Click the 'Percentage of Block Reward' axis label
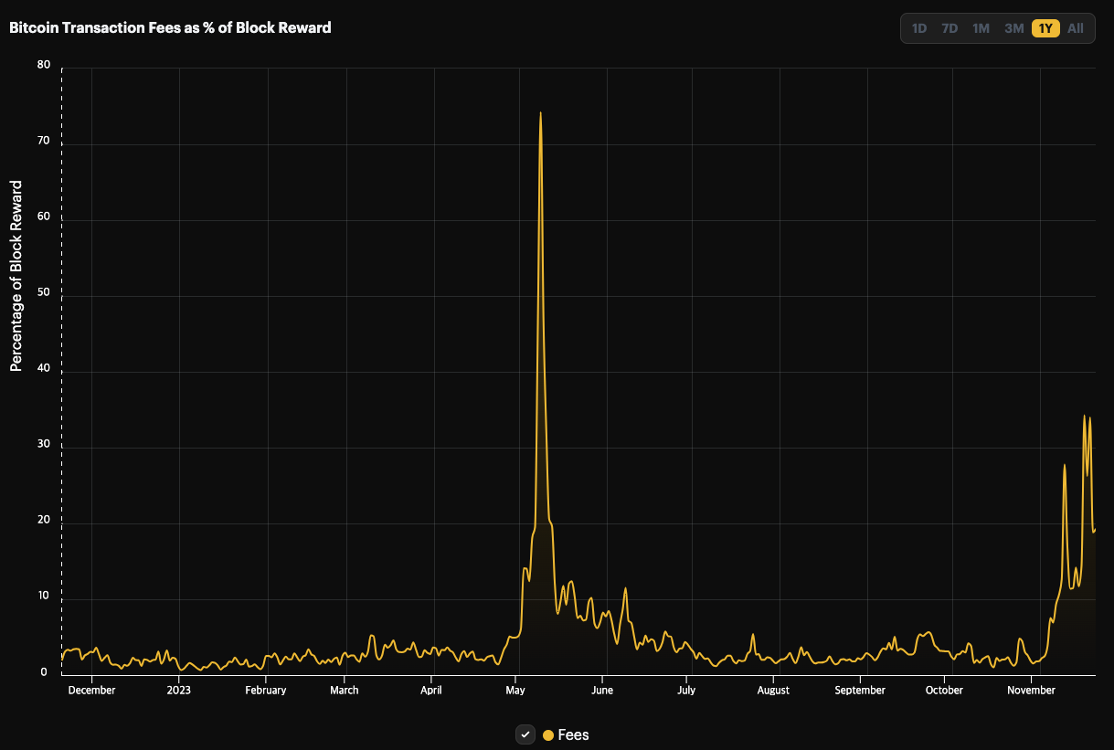 16,276
